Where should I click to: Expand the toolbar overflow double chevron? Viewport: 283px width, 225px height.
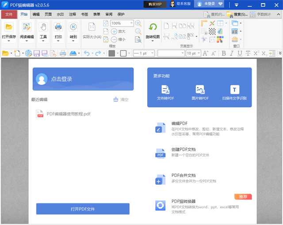click(280, 53)
